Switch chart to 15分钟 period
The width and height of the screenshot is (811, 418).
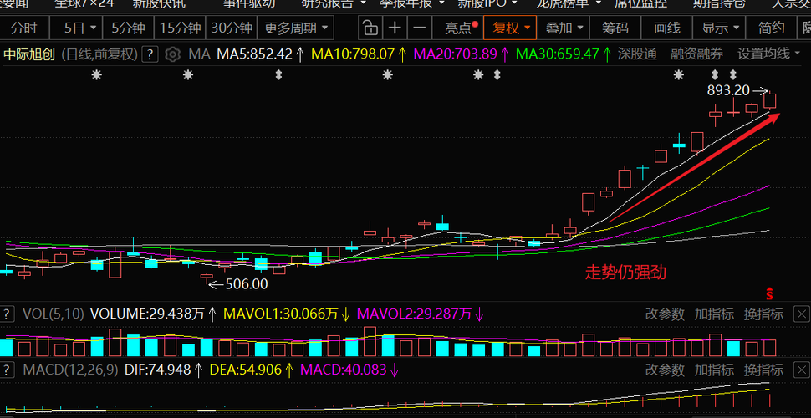[x=180, y=28]
